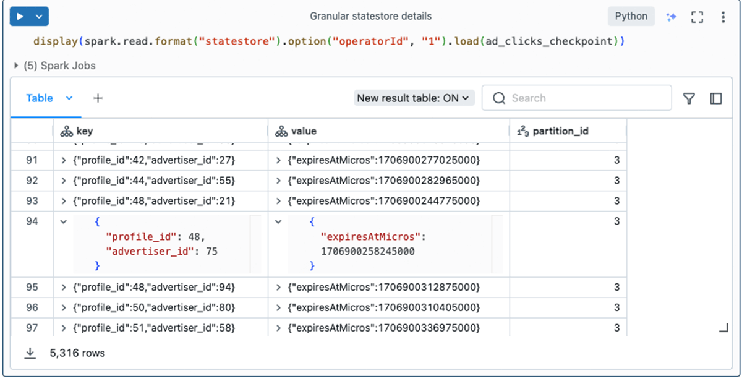The image size is (742, 381).
Task: Toggle fullscreen cell view icon
Action: click(x=697, y=17)
